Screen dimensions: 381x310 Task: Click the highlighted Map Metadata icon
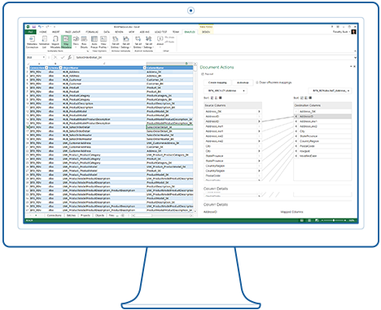click(66, 42)
